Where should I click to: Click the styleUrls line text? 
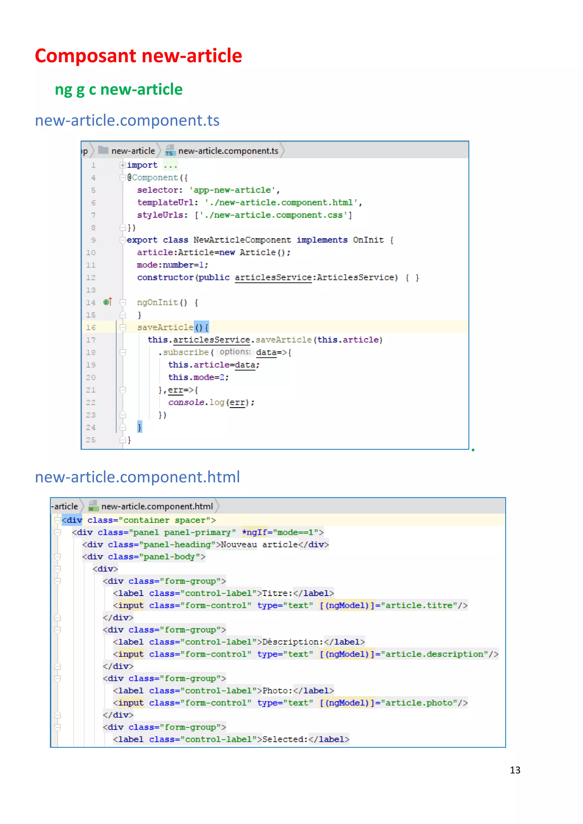click(245, 215)
